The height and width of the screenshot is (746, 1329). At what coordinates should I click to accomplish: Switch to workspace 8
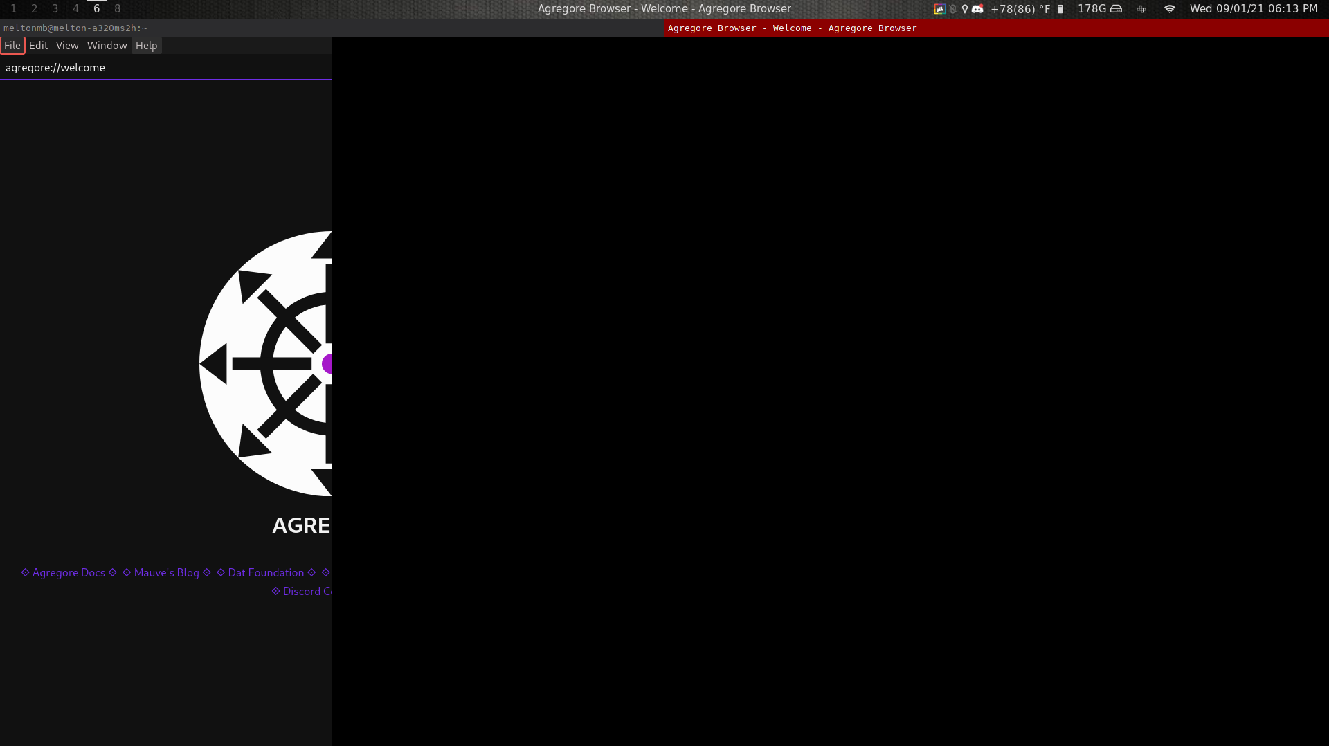coord(116,9)
